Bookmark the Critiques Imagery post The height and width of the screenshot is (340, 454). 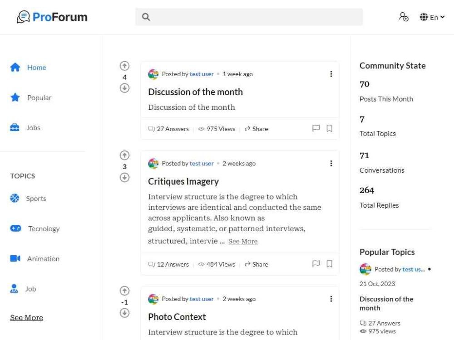[330, 264]
